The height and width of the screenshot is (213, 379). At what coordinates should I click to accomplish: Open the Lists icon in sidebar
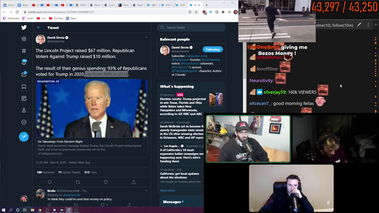[x=24, y=98]
